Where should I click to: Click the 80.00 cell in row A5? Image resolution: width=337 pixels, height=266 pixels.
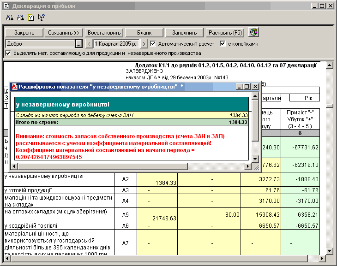pos(209,215)
